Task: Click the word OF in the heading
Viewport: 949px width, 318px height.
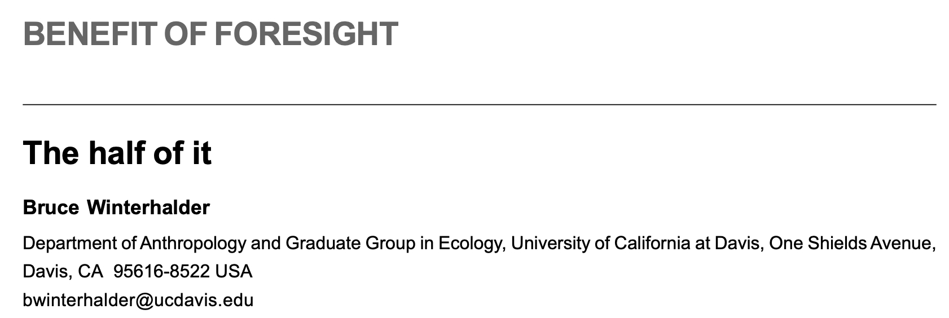Action: (x=185, y=34)
